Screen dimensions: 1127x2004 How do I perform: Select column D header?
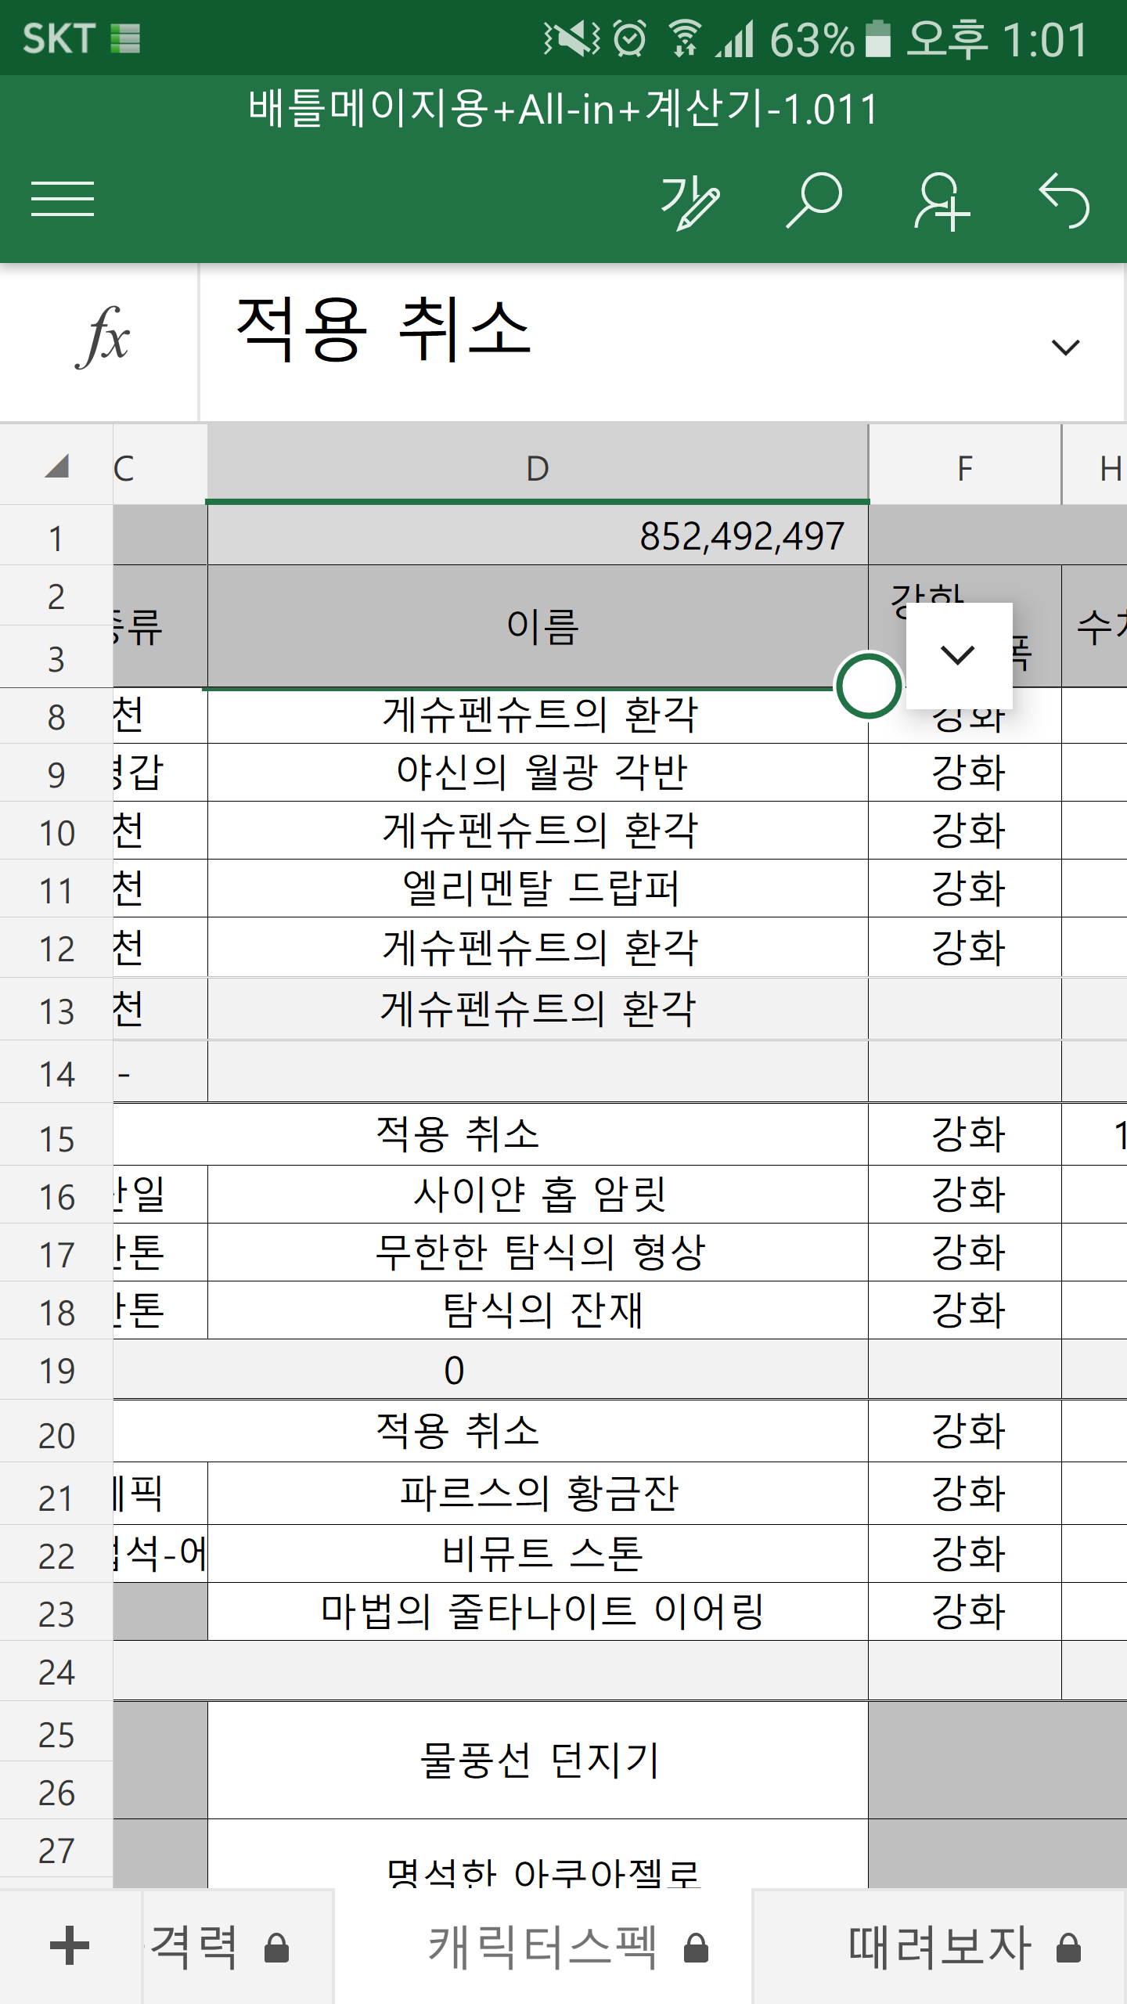point(537,468)
